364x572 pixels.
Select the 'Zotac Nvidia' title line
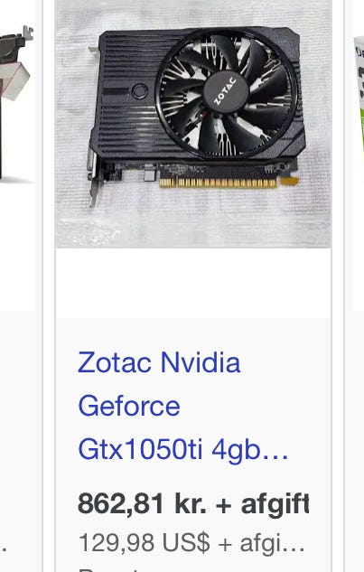tap(159, 362)
